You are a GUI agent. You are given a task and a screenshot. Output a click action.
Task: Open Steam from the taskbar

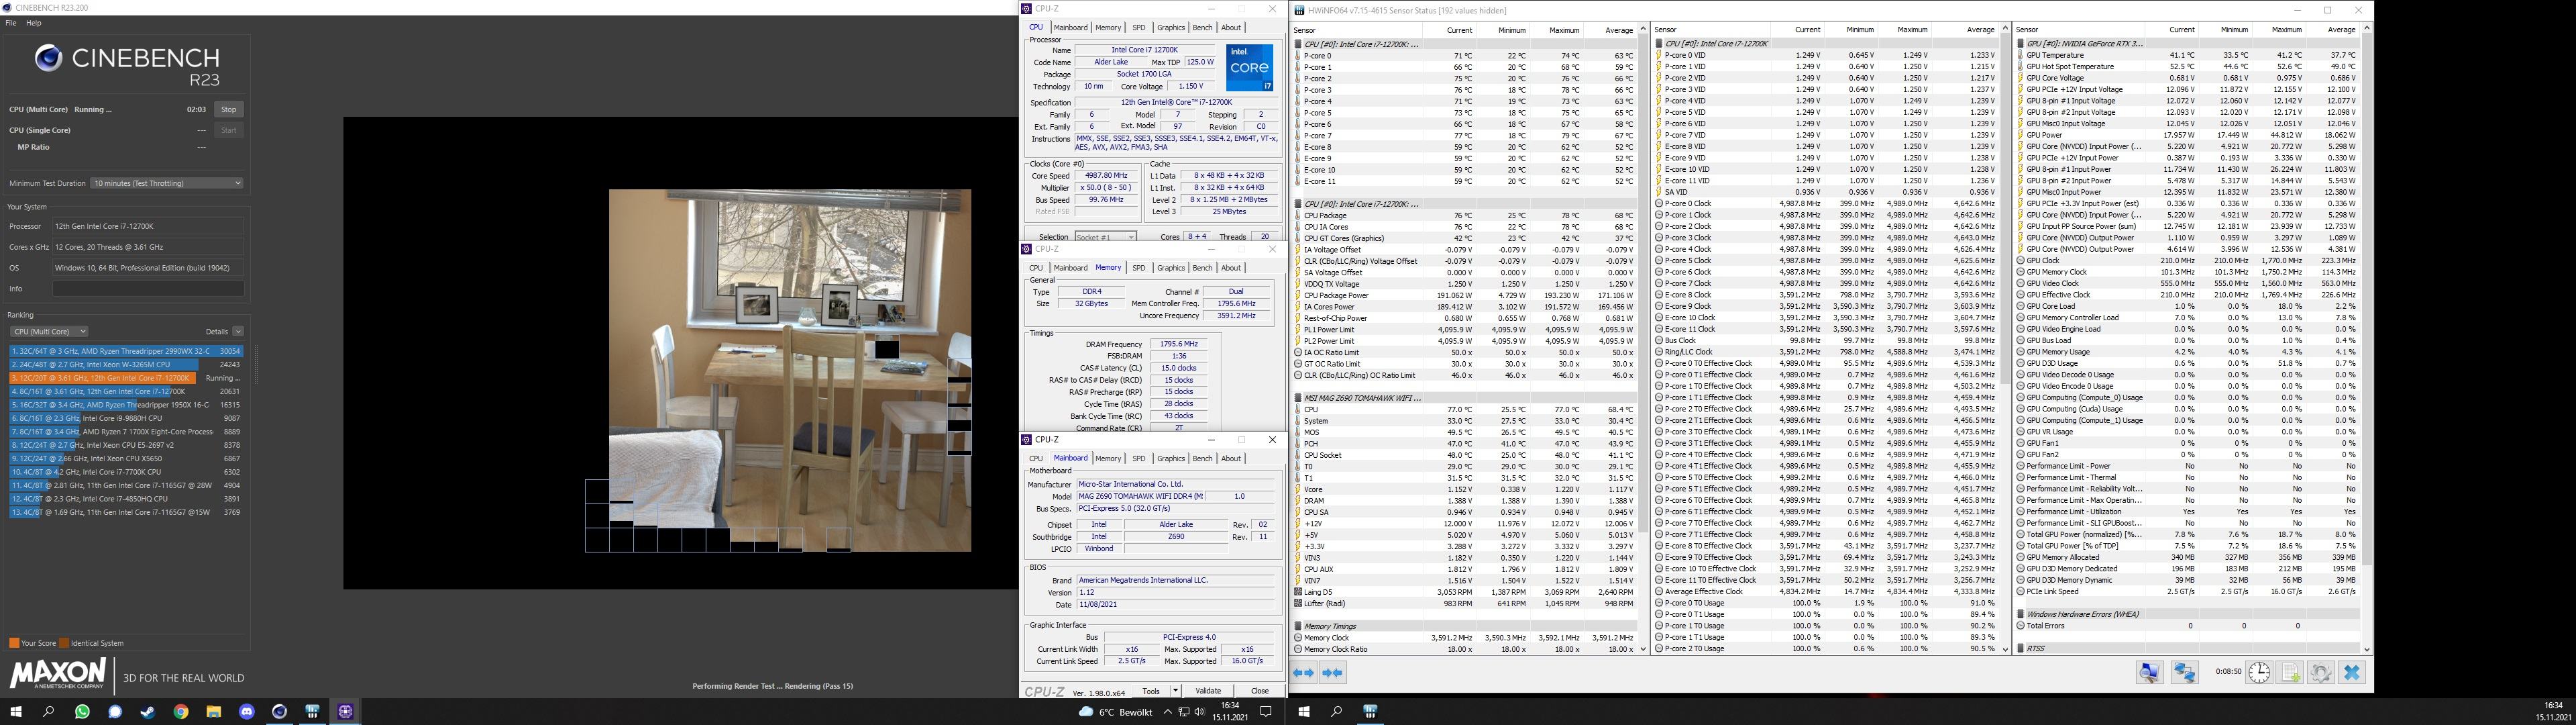pos(148,712)
